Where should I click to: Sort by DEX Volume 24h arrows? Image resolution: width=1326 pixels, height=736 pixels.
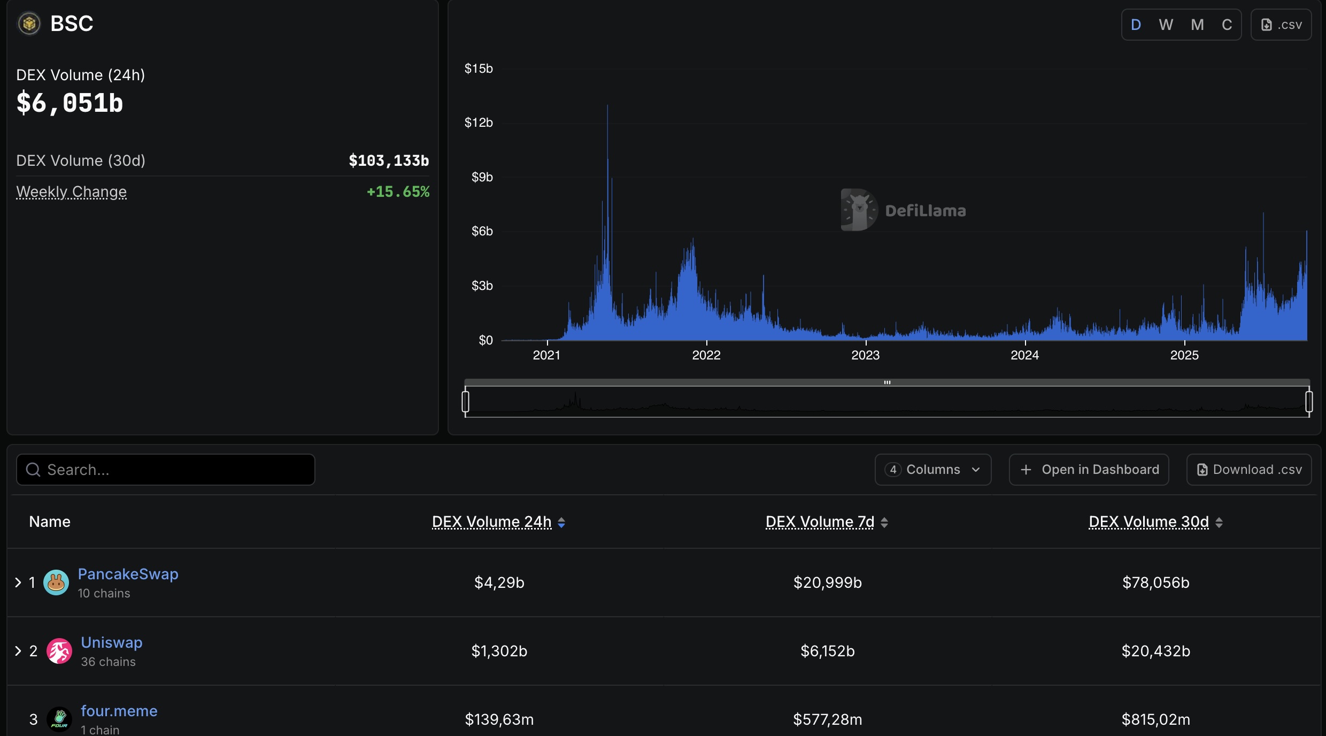tap(561, 523)
